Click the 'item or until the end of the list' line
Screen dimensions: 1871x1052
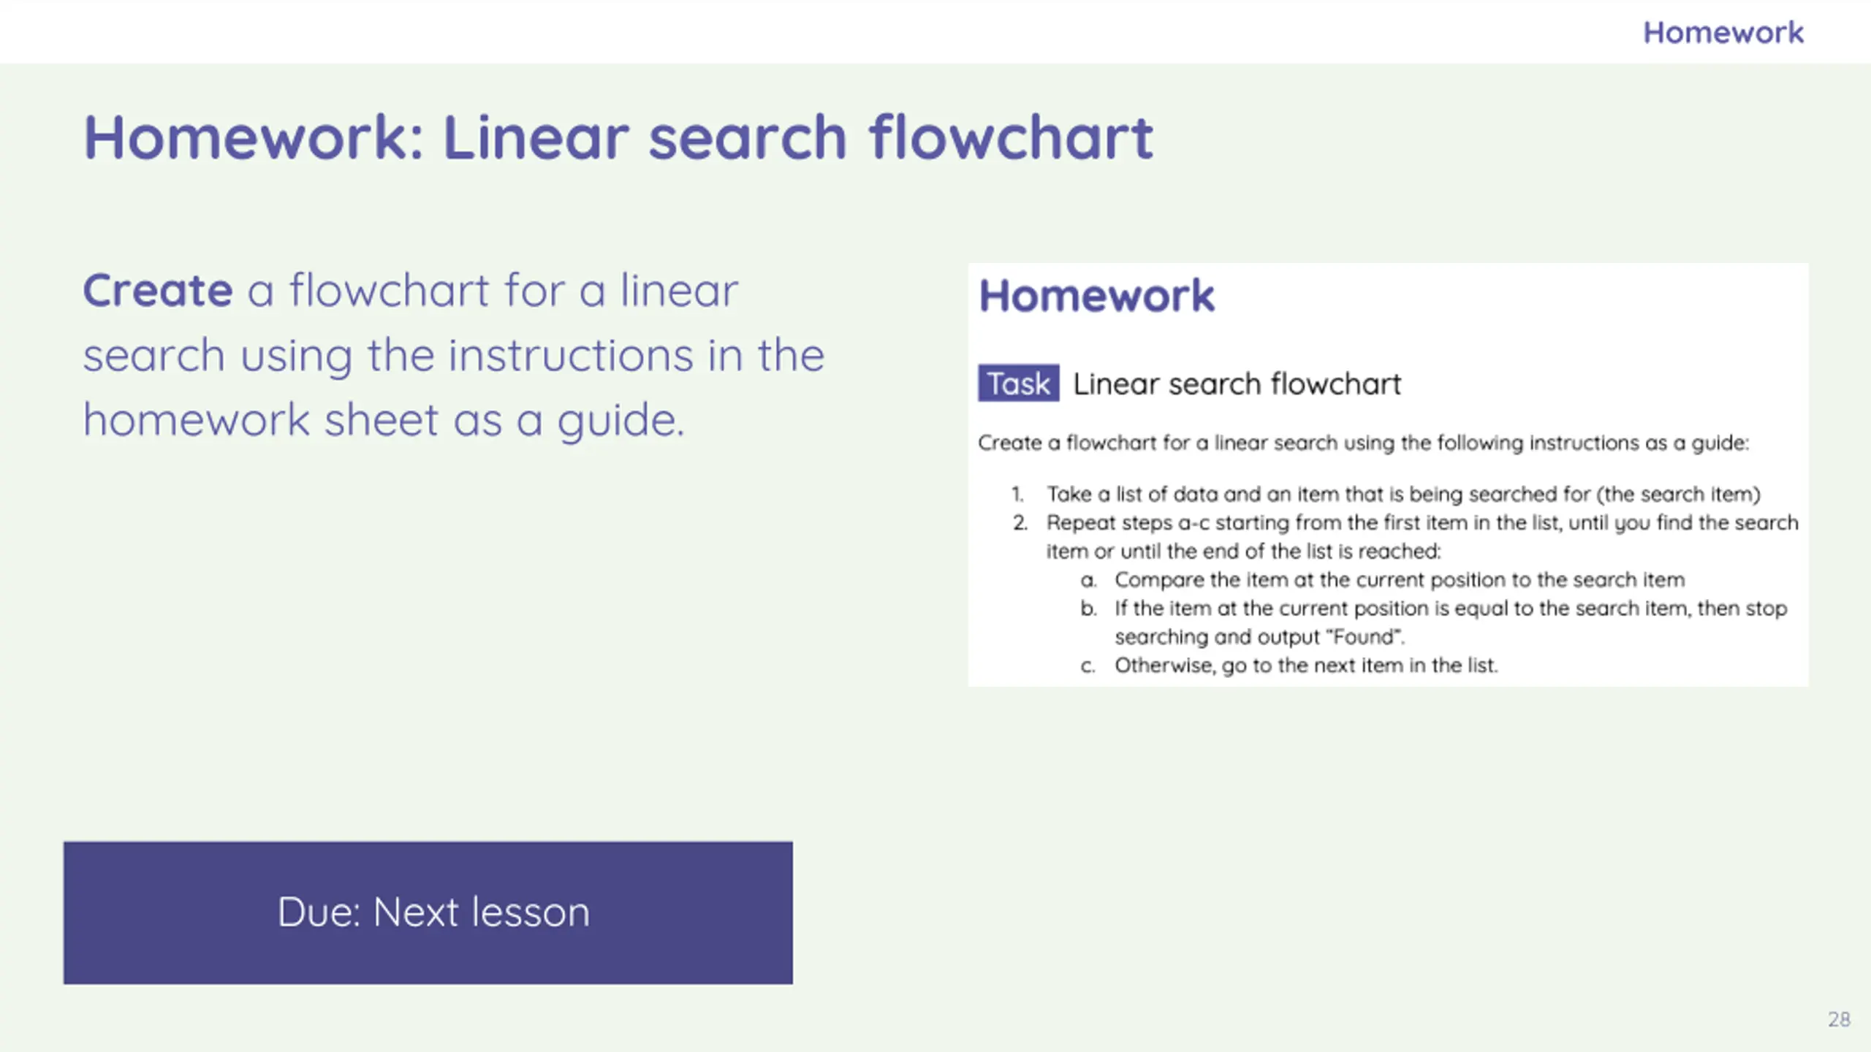1243,551
